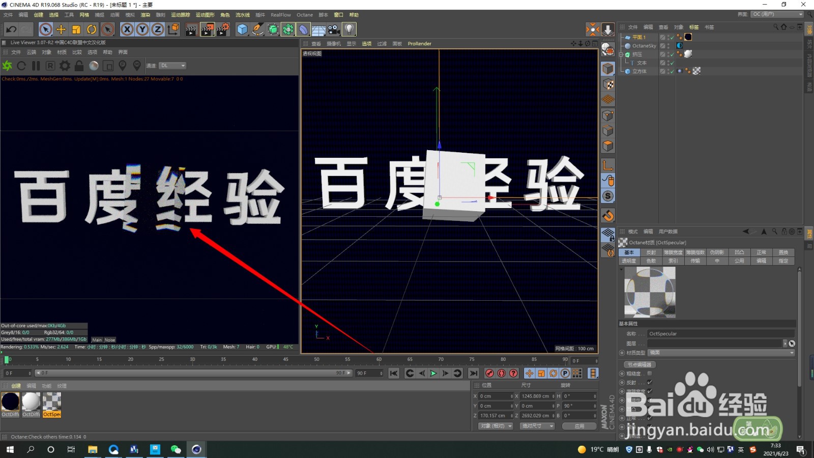The height and width of the screenshot is (458, 814).
Task: Toggle render region icon in Live Viewer
Action: [108, 66]
